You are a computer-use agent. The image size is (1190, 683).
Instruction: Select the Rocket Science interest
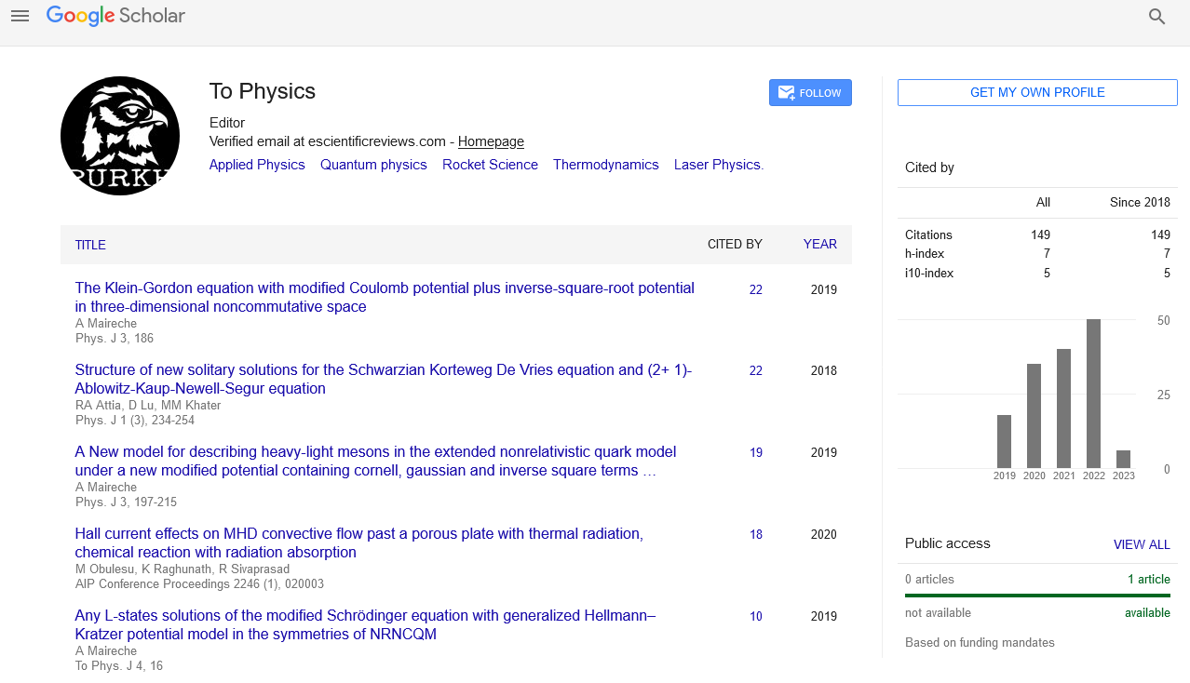490,165
